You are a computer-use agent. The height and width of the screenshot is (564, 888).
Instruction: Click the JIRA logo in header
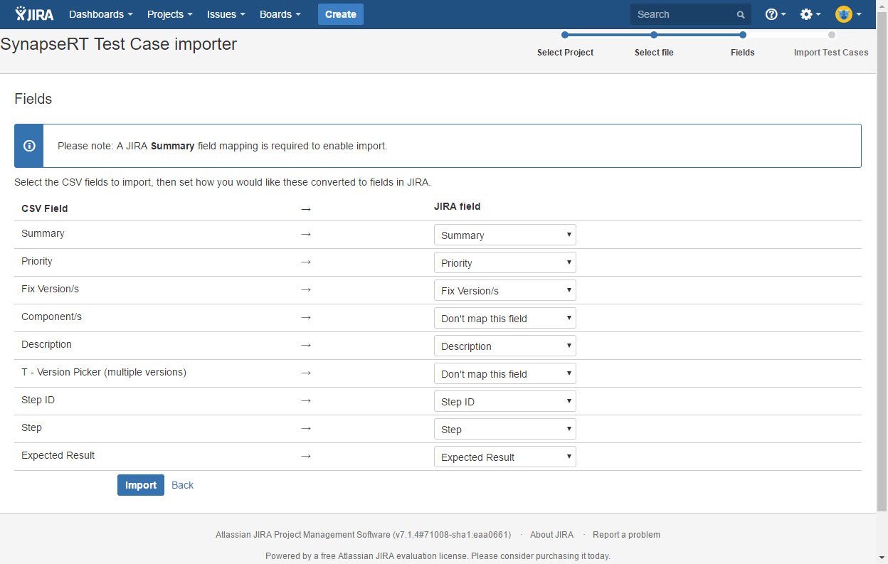[x=34, y=14]
